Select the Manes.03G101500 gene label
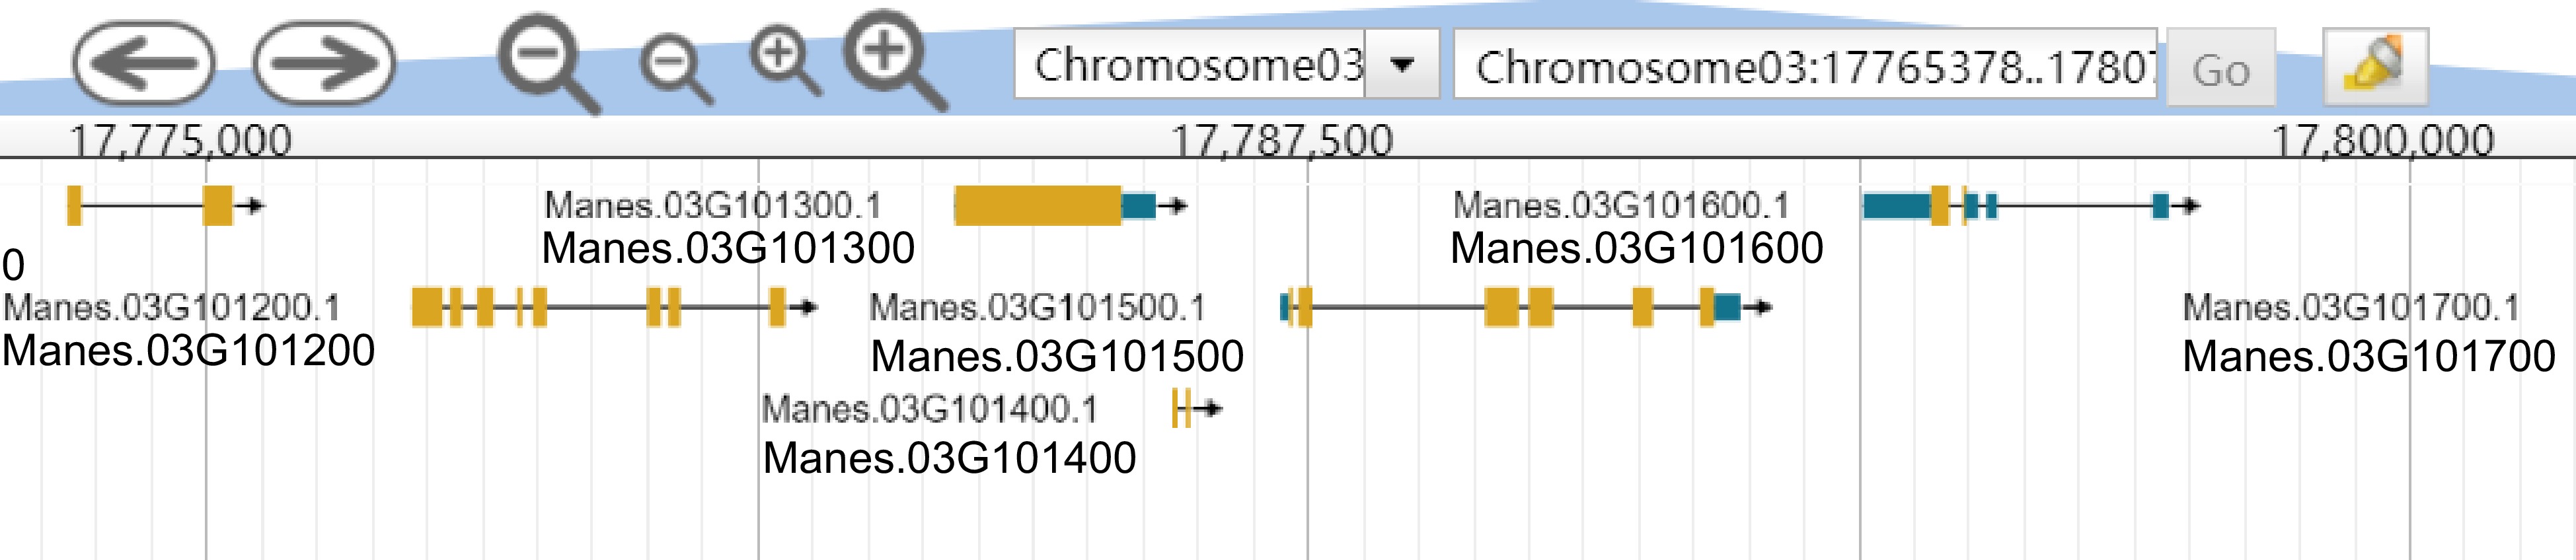Image resolution: width=2576 pixels, height=560 pixels. (1057, 356)
